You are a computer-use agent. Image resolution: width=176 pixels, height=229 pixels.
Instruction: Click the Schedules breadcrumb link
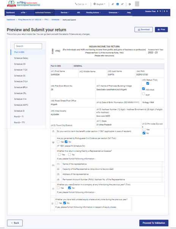pos(55,20)
